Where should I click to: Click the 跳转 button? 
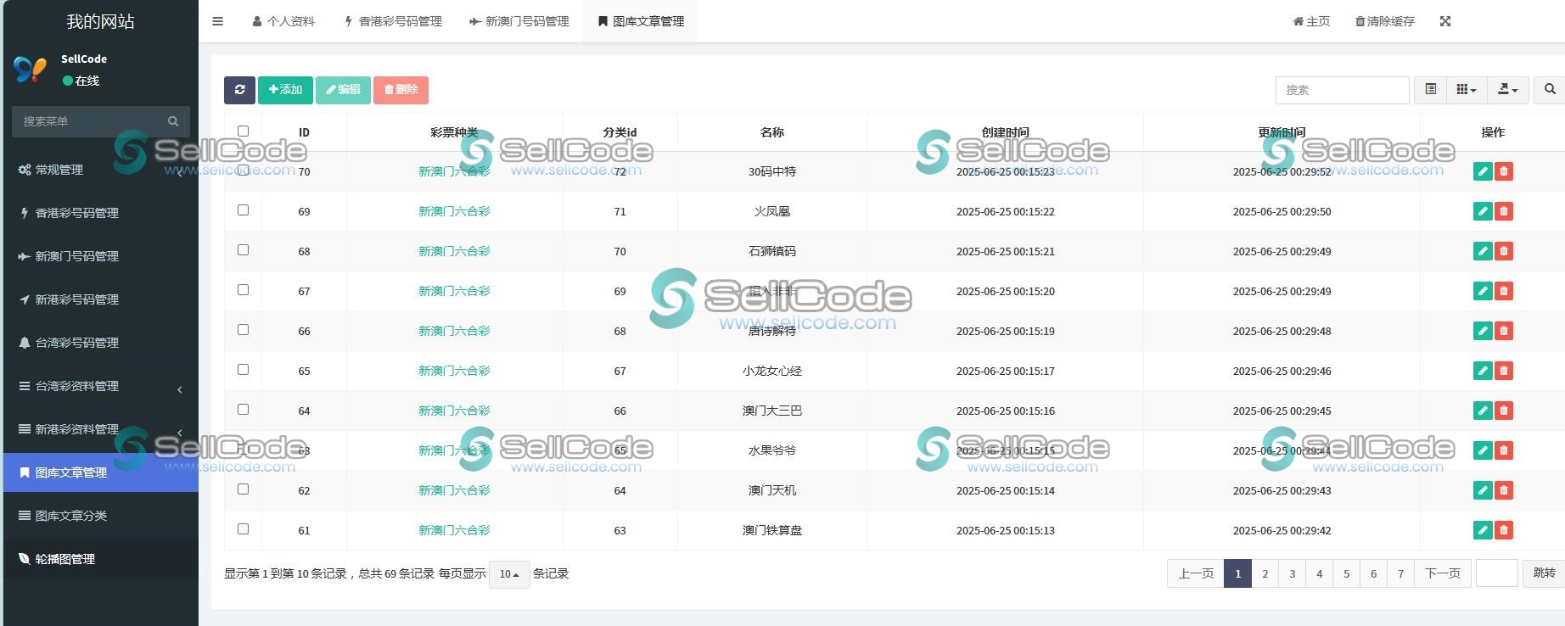coord(1544,573)
